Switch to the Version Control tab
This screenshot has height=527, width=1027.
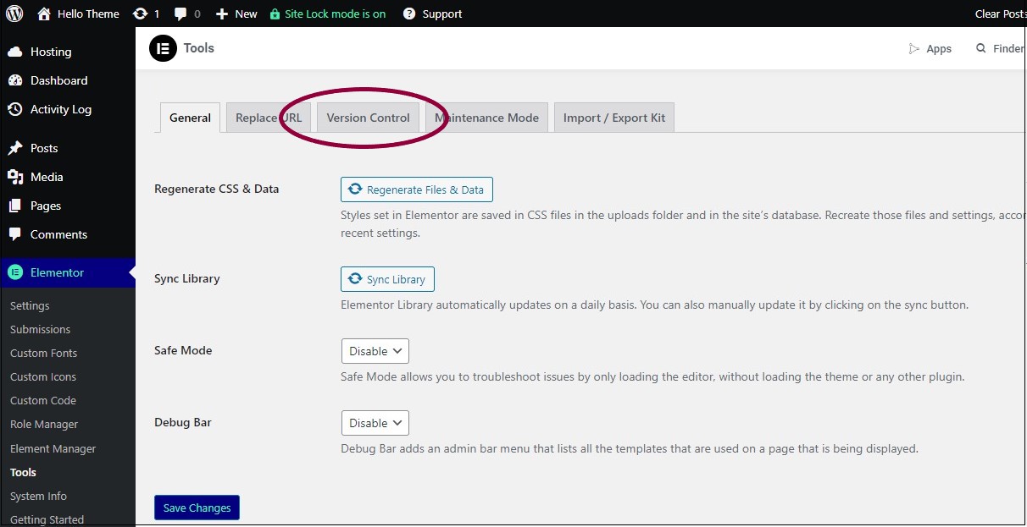tap(369, 118)
